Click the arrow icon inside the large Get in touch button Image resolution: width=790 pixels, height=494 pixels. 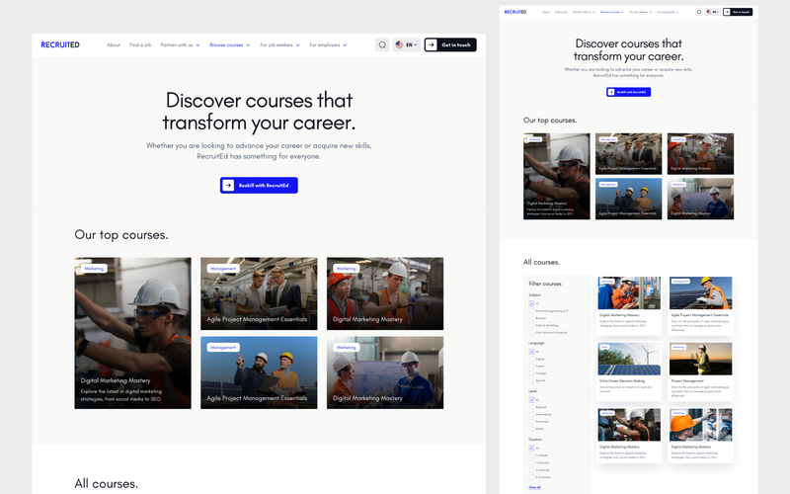pyautogui.click(x=432, y=44)
